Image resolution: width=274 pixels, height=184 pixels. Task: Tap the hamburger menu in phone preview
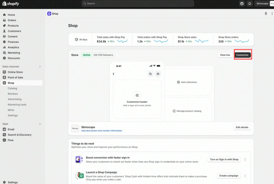tap(158, 74)
